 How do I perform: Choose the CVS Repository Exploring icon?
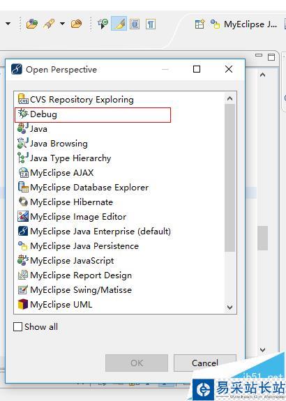click(x=23, y=99)
